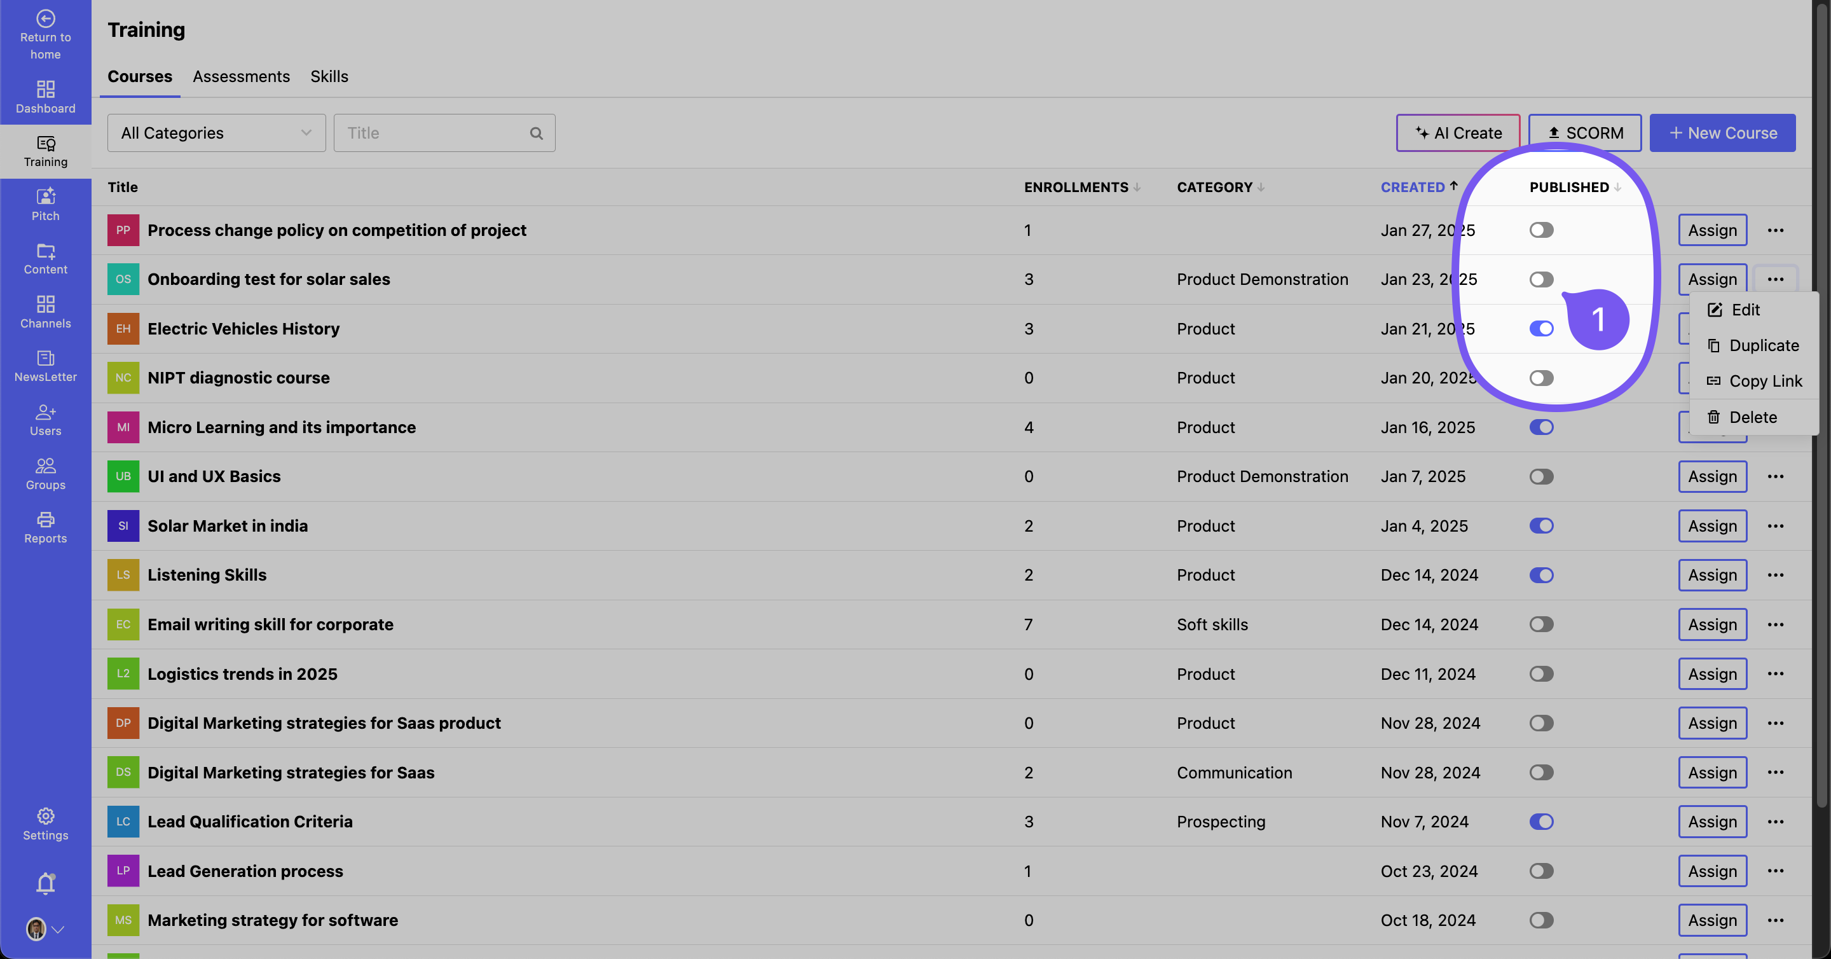
Task: Go to Pitch in the sidebar
Action: (46, 197)
